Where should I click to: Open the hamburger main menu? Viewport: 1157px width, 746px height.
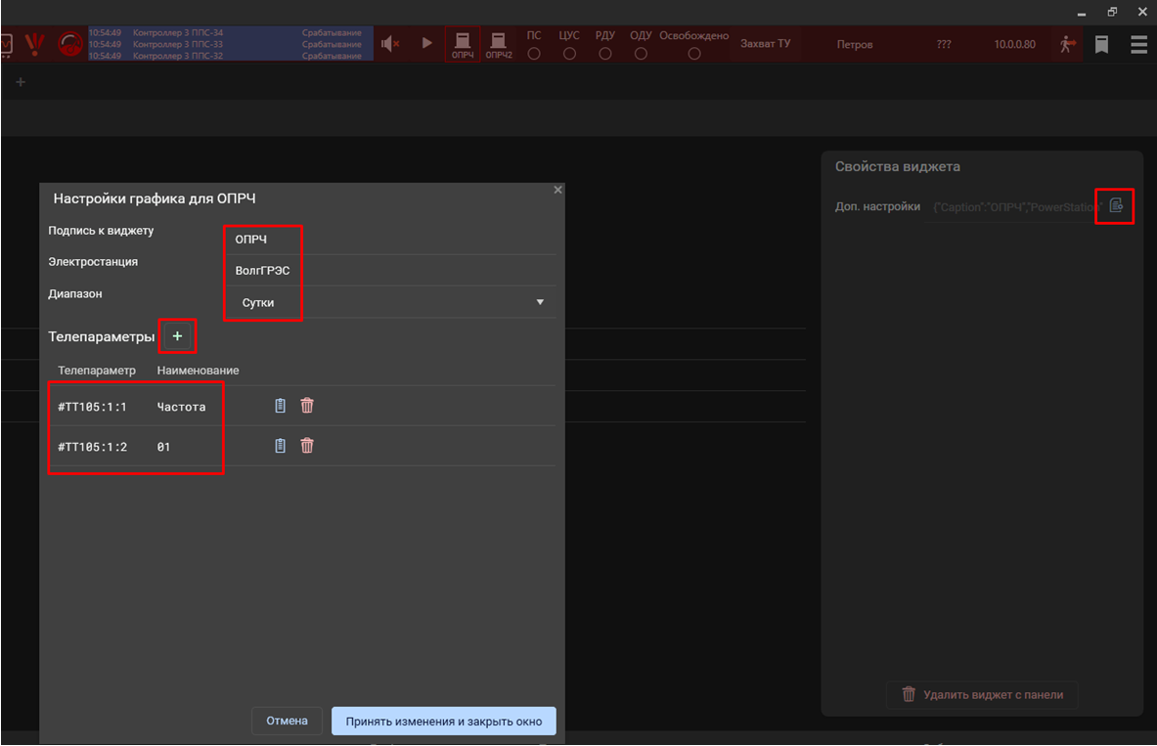(x=1138, y=44)
